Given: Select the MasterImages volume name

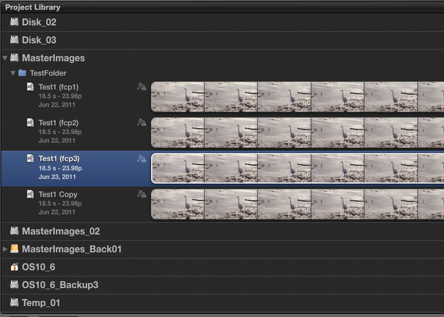Looking at the screenshot, I should click(53, 58).
